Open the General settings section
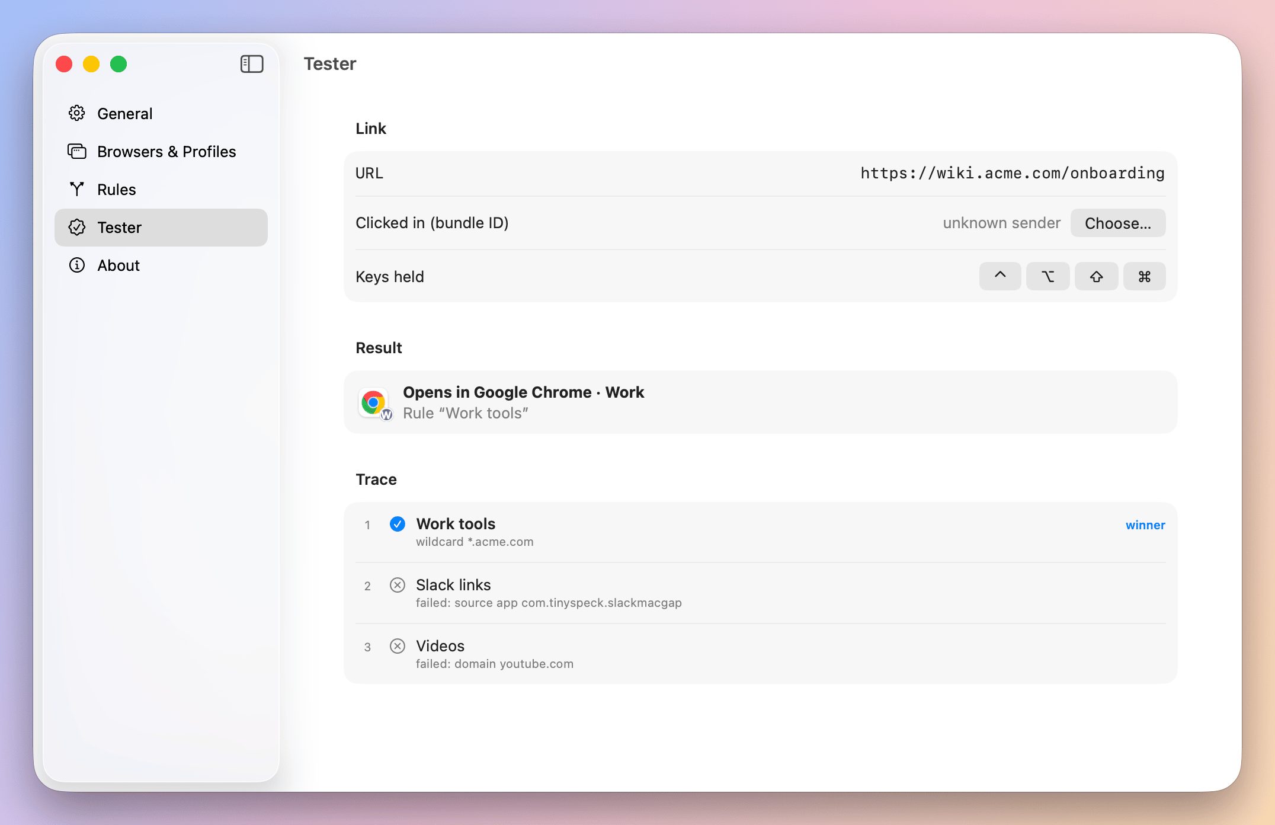 pos(161,113)
